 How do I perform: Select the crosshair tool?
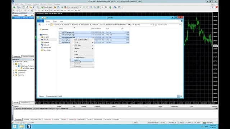point(18,10)
